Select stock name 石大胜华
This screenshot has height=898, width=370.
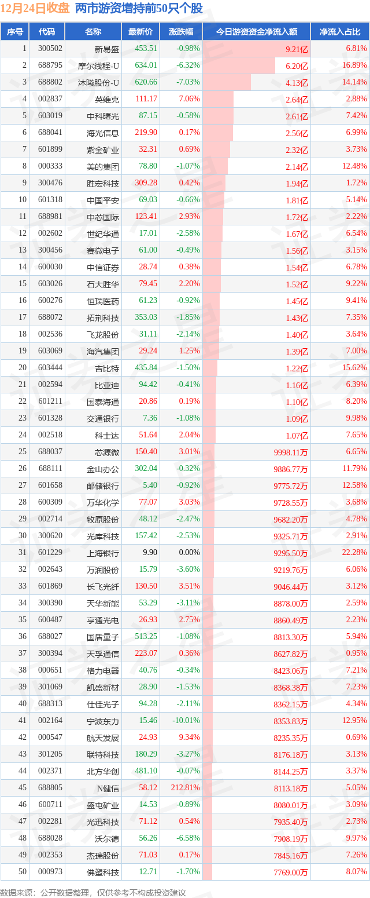[103, 284]
